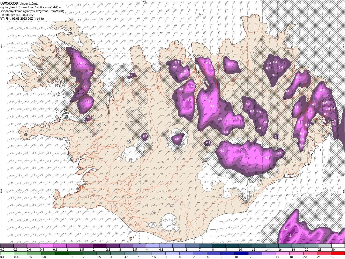
Task: Click the dark purple 2 swatch in snow legend
Action: pyautogui.click(x=99, y=246)
